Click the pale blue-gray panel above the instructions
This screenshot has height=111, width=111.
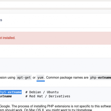click(56, 65)
